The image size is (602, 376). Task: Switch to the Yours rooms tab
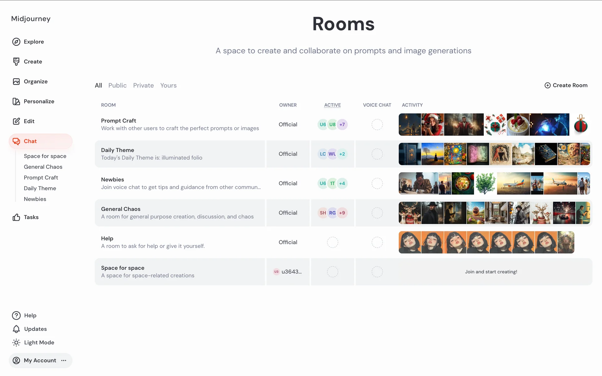coord(168,86)
